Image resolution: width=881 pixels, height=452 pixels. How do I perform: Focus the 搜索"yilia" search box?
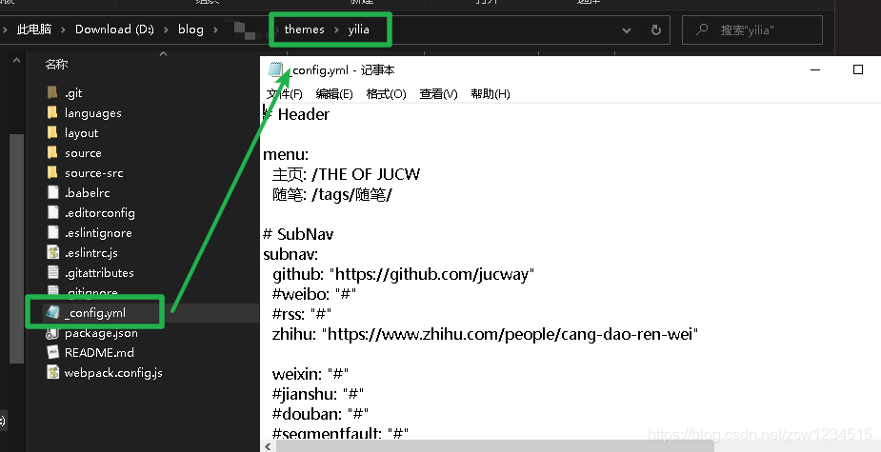click(752, 29)
